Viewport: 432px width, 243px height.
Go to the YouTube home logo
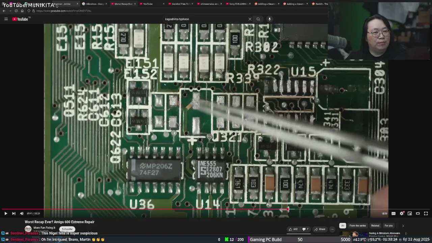[20, 19]
